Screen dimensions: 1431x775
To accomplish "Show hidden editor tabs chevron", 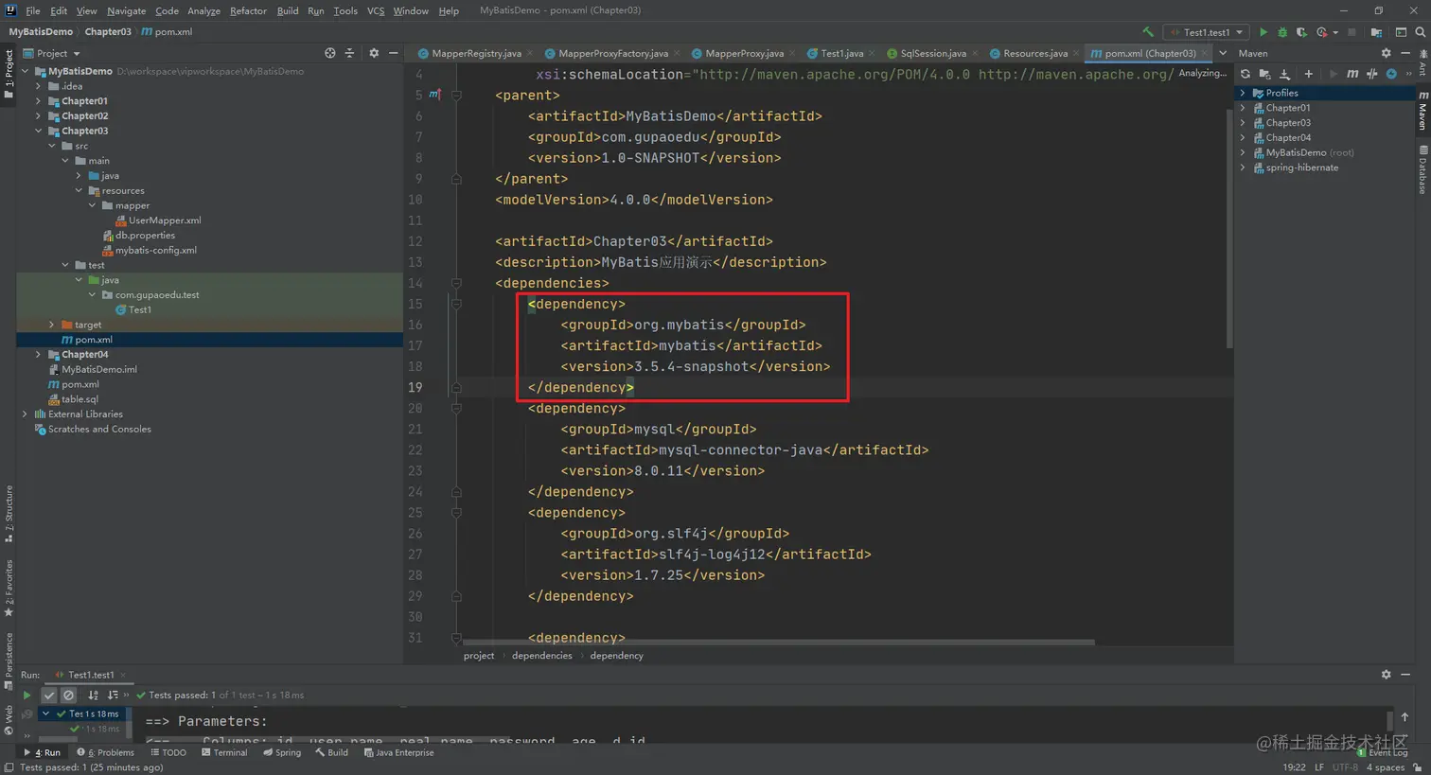I will [x=1223, y=53].
